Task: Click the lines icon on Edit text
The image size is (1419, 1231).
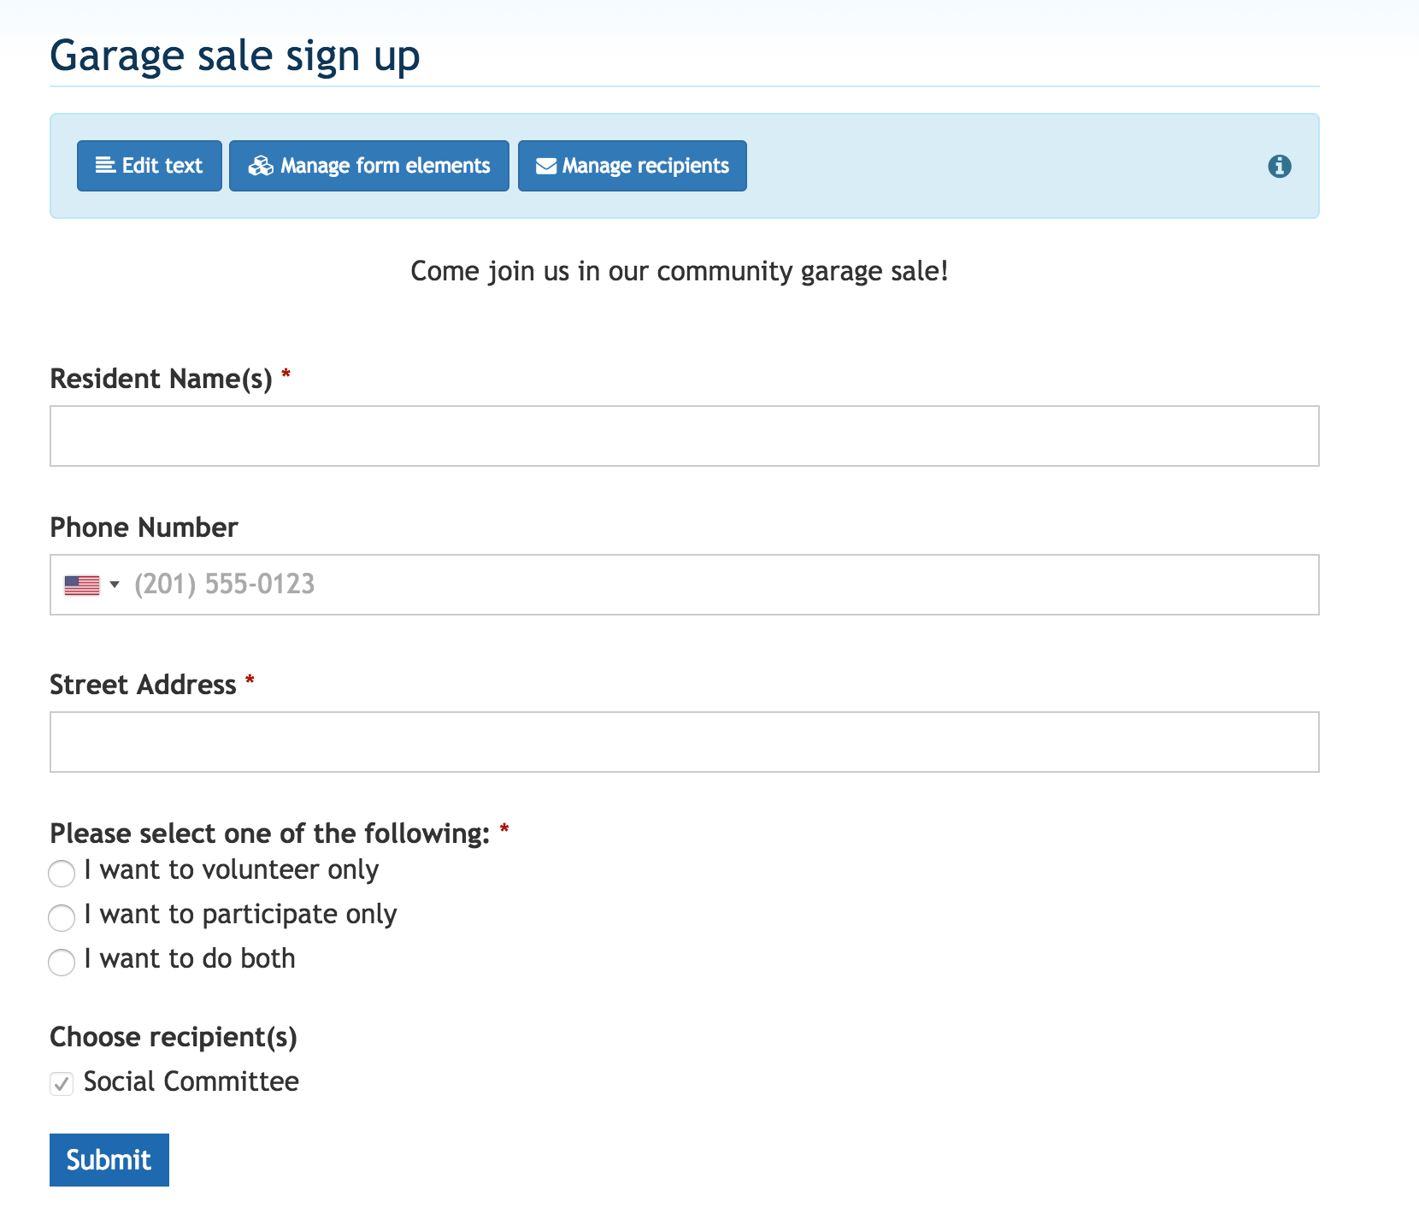Action: coord(105,165)
